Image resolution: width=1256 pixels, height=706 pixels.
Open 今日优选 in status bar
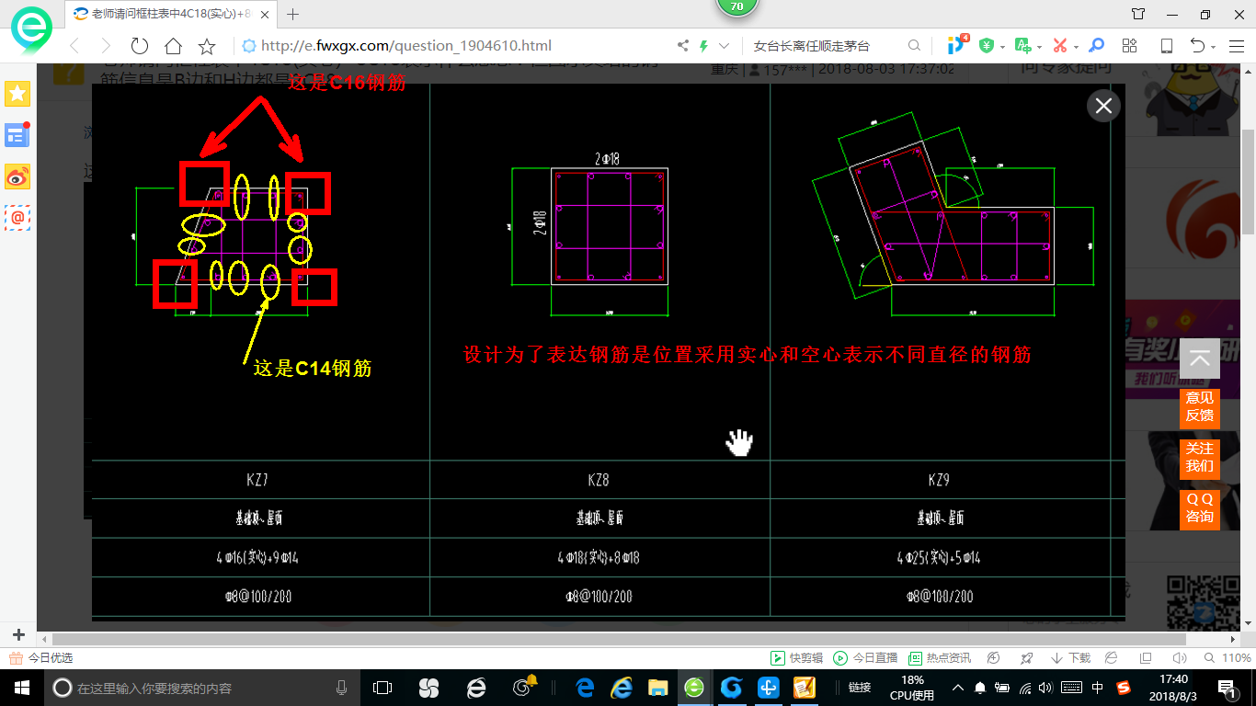[41, 658]
